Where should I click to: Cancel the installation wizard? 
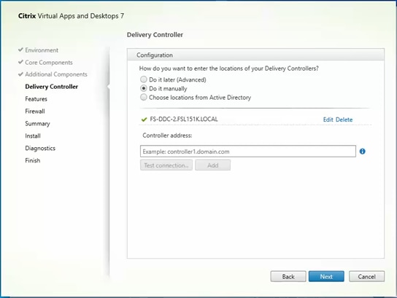point(366,277)
